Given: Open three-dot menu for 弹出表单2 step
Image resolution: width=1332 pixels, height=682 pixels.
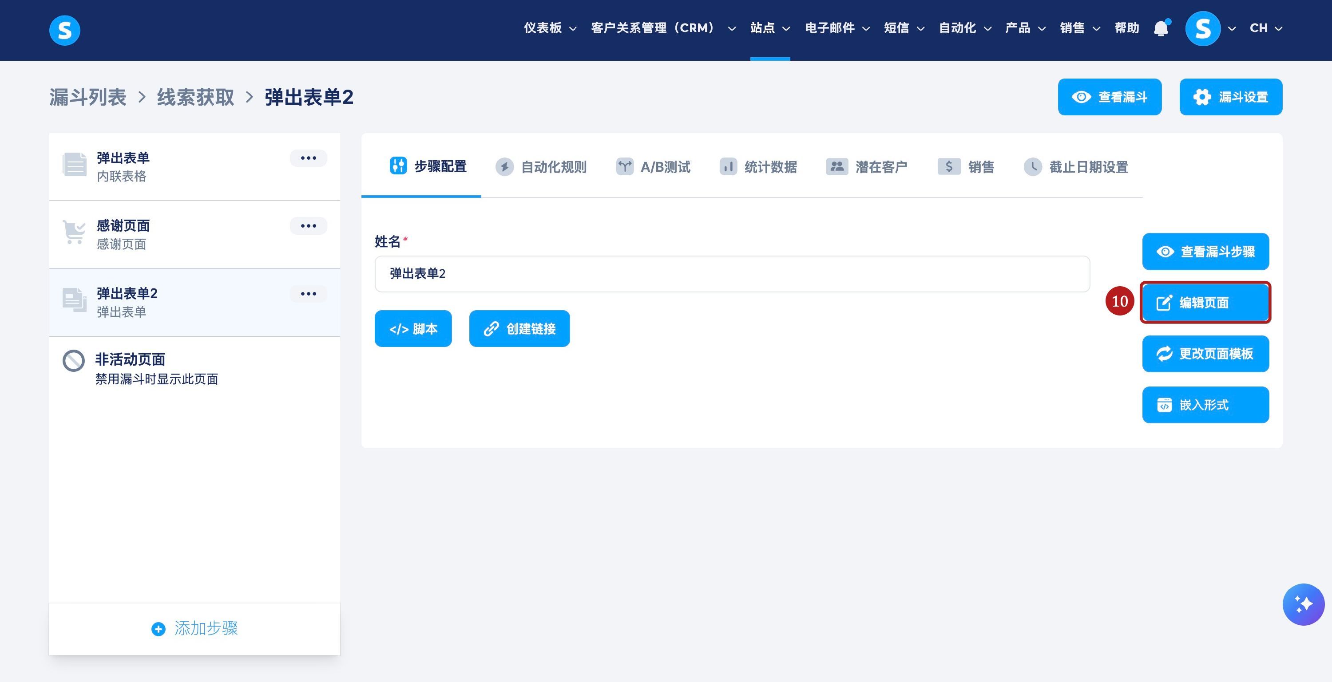Looking at the screenshot, I should point(308,293).
